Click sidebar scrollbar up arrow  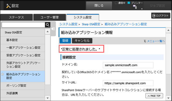(48, 32)
